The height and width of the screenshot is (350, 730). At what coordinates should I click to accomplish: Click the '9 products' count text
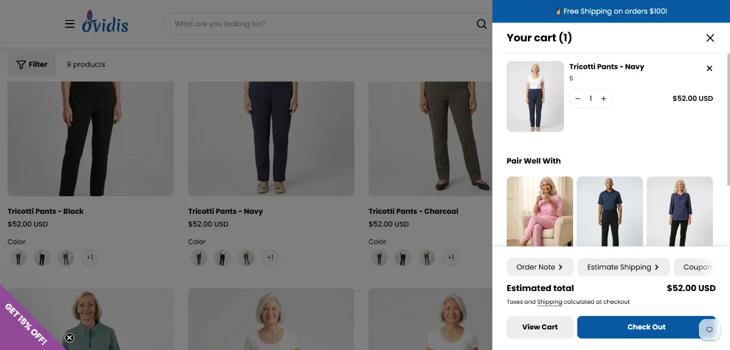86,64
